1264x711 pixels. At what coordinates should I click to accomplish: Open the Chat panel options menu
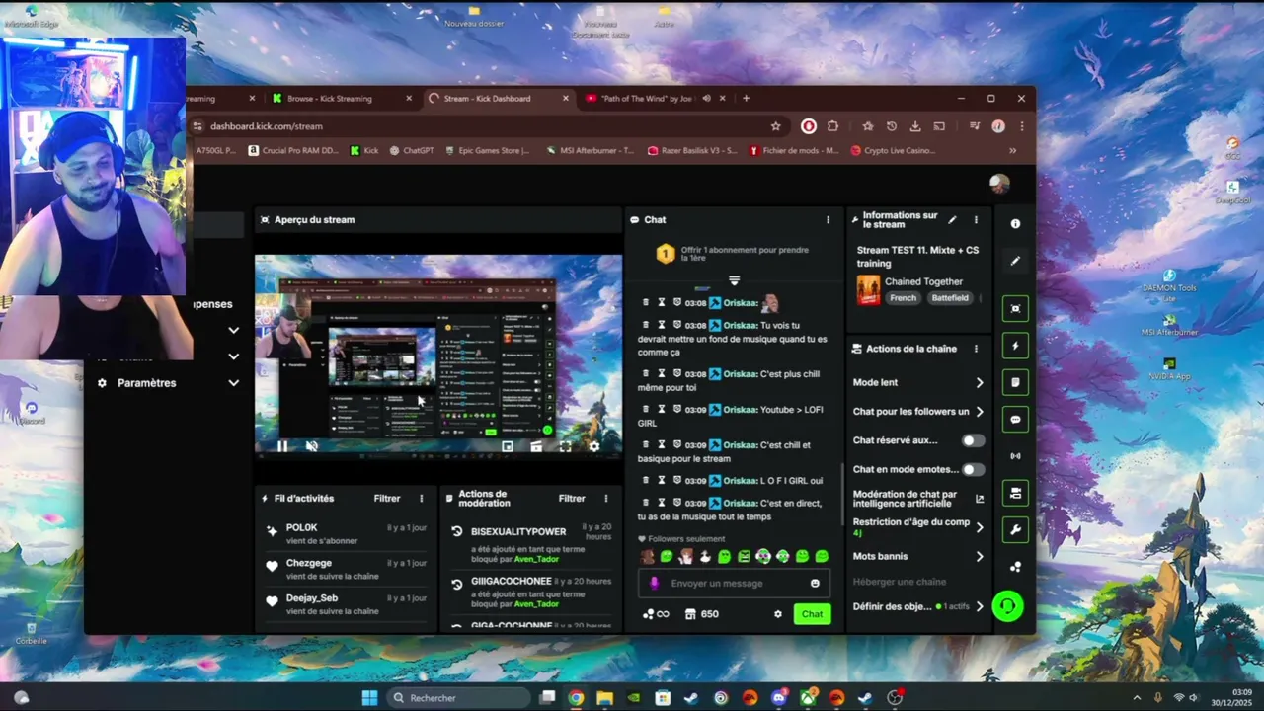click(x=828, y=219)
